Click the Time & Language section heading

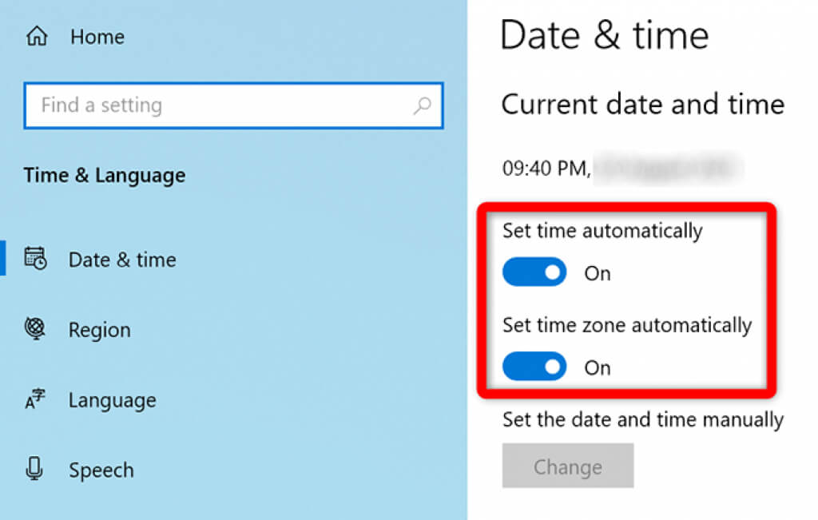(x=105, y=175)
